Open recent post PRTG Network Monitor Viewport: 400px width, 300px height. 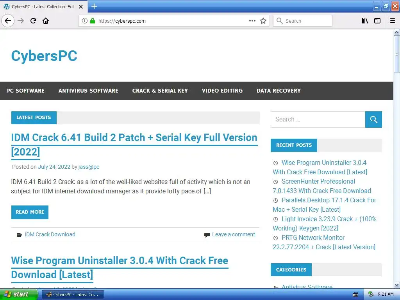click(324, 242)
